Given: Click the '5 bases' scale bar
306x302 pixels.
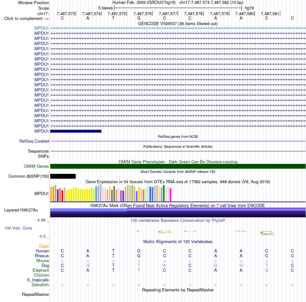Looking at the screenshot, I should (x=178, y=8).
